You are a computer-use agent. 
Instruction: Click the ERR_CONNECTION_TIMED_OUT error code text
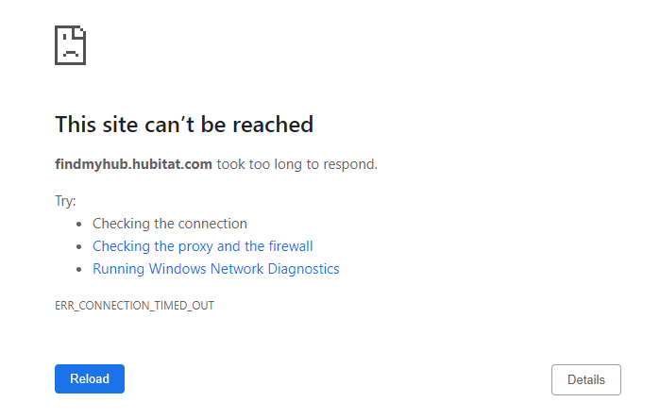click(x=134, y=306)
